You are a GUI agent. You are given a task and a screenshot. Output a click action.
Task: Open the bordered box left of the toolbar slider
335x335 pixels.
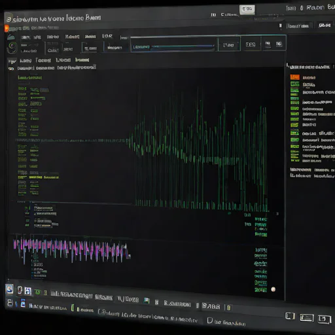click(x=115, y=47)
